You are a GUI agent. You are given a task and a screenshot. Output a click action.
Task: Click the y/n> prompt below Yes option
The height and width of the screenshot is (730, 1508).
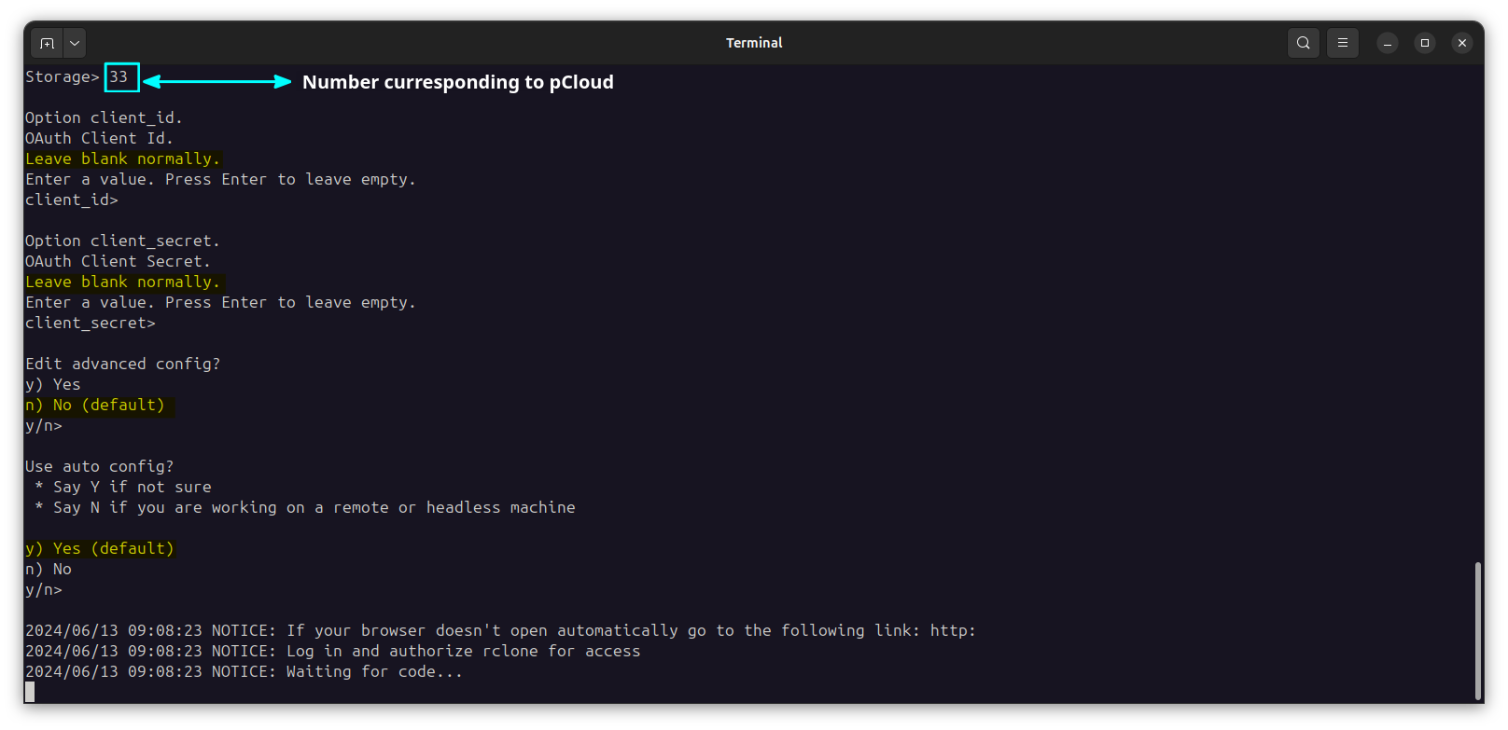coord(43,589)
